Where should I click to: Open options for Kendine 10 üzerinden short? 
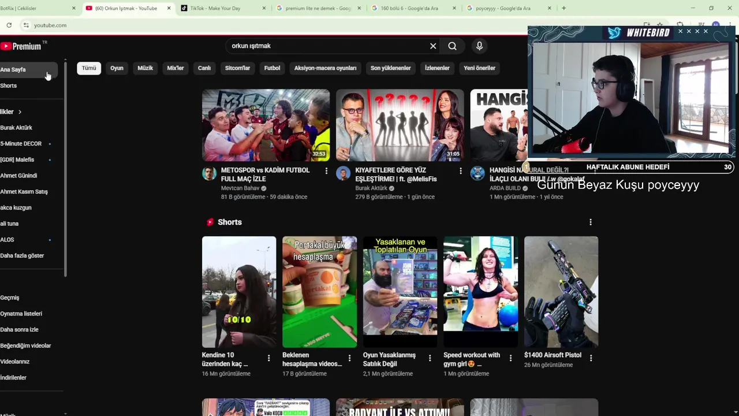pyautogui.click(x=268, y=358)
